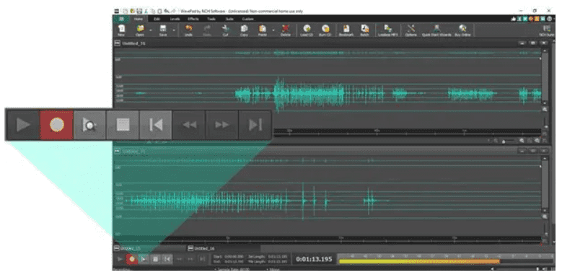Click the volume slider in bottom-right status bar
Image resolution: width=562 pixels, height=275 pixels.
[516, 269]
